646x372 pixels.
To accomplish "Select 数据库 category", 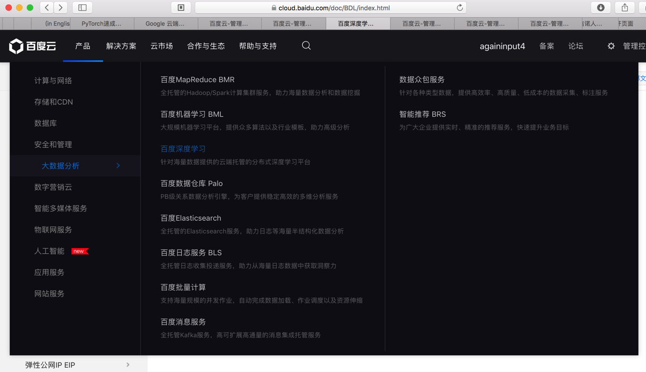I will pos(45,123).
